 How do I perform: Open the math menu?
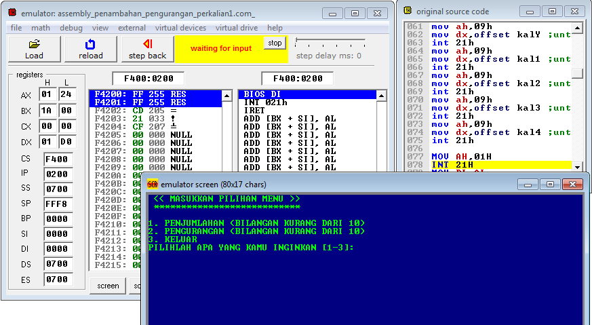point(41,28)
